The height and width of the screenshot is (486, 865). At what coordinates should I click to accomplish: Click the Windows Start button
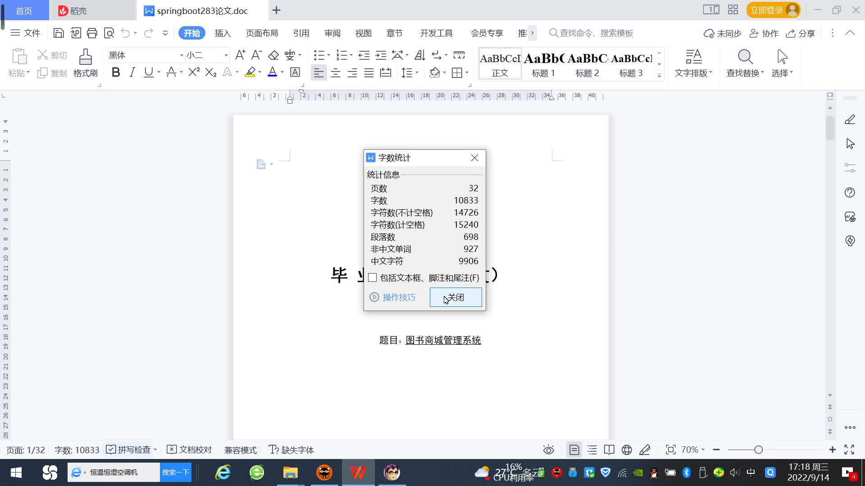click(16, 472)
